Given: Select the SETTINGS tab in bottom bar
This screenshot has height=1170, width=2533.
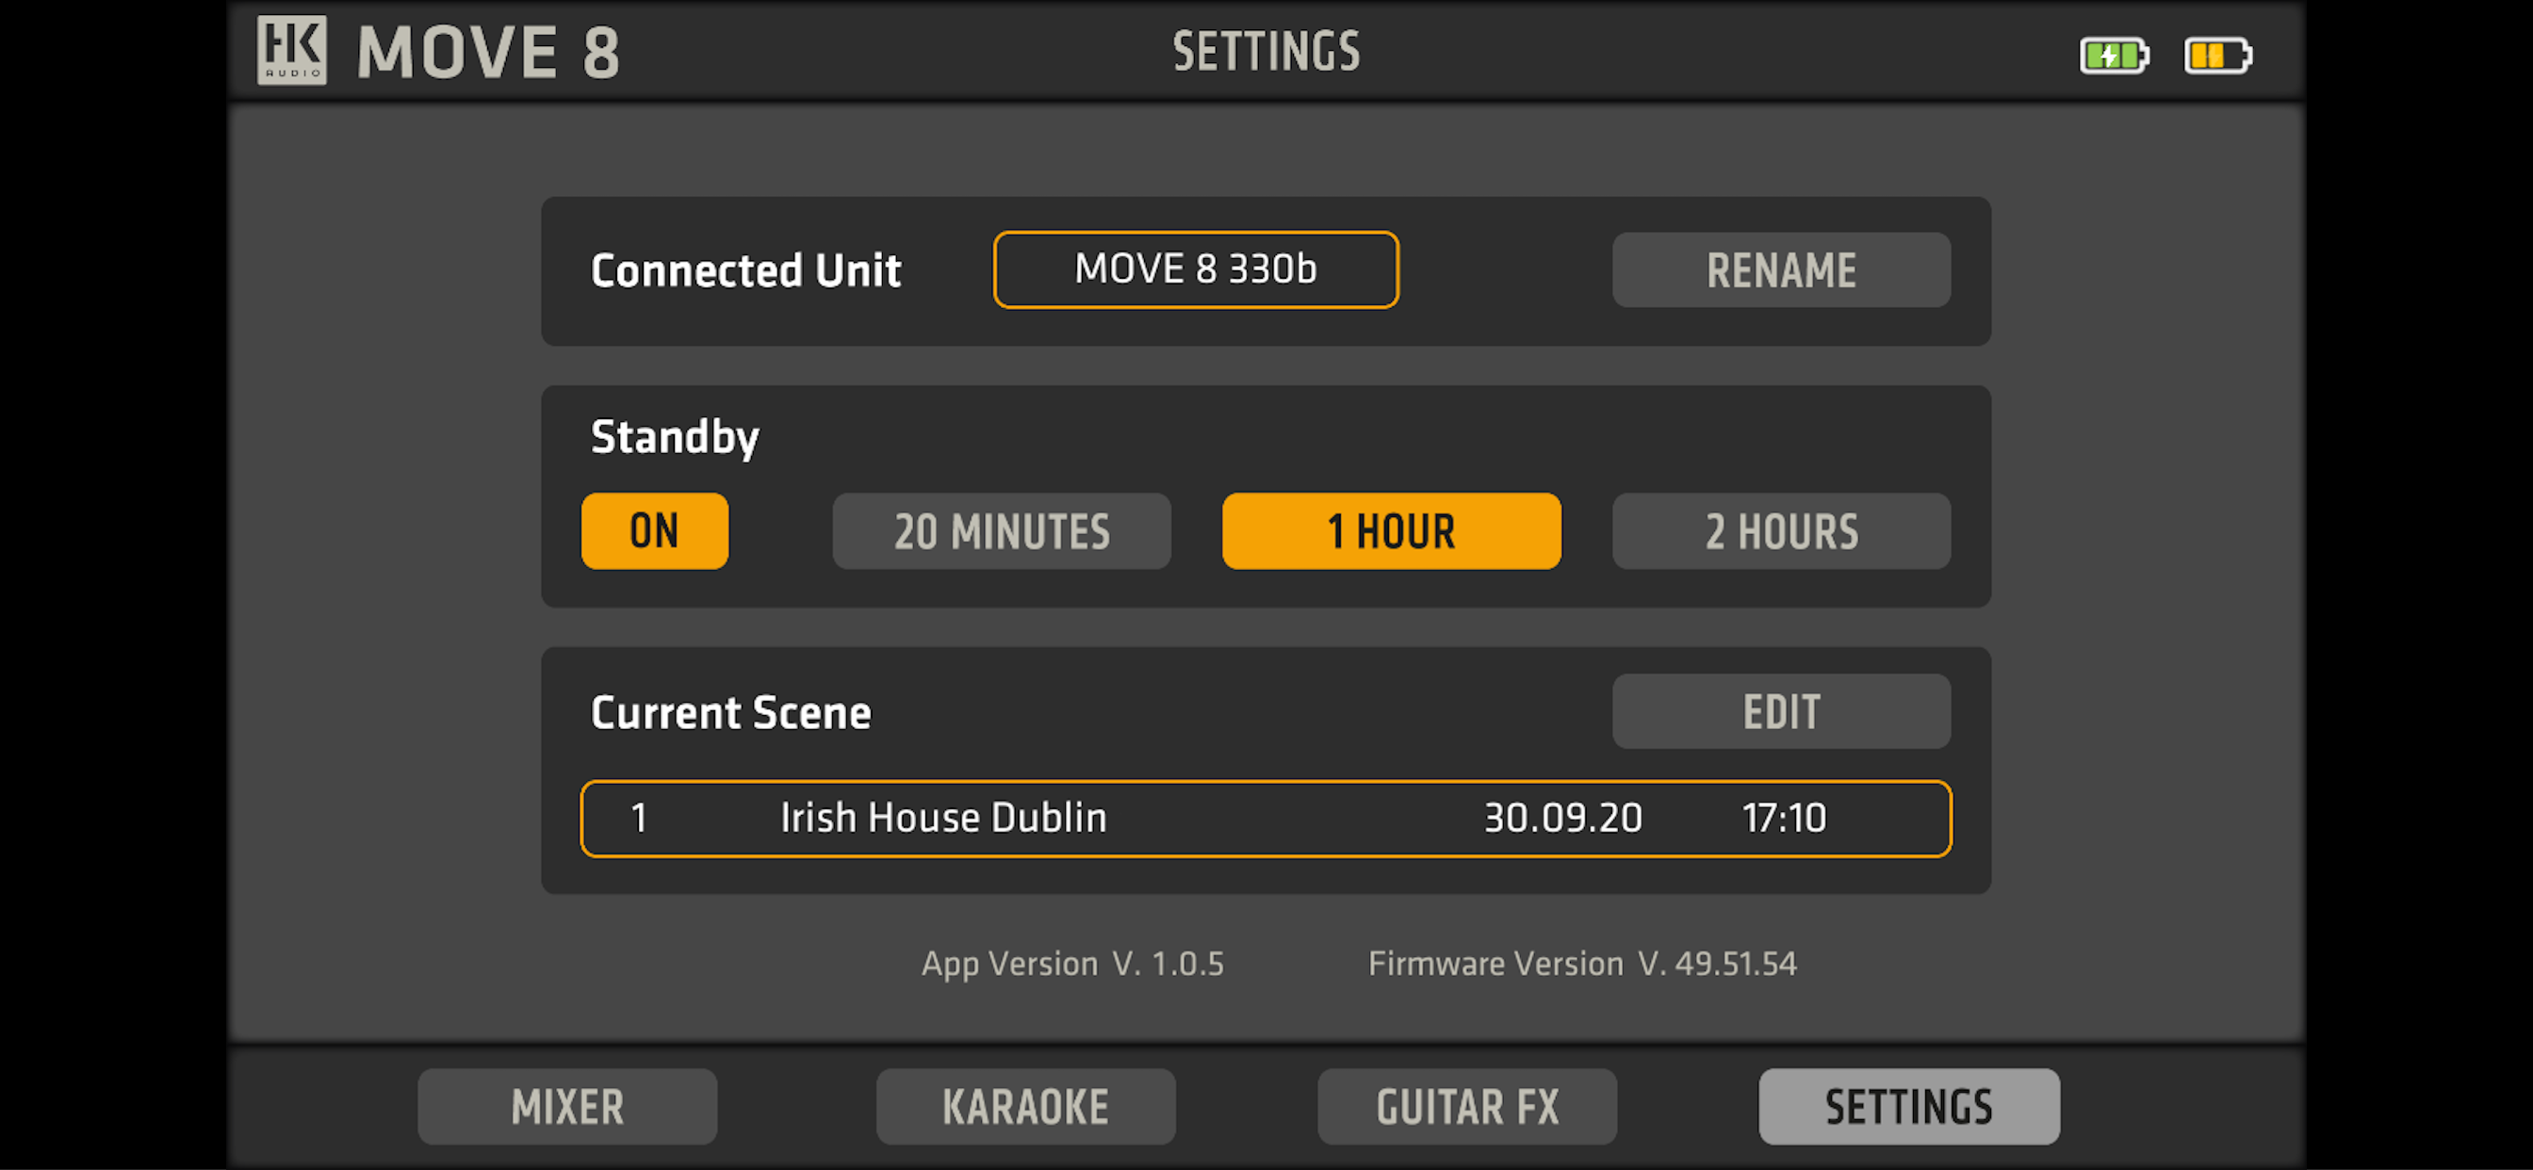Looking at the screenshot, I should [x=1908, y=1106].
